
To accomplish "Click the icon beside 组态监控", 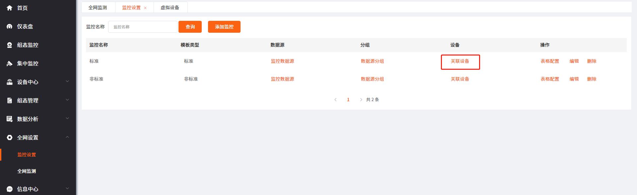I will coord(9,45).
